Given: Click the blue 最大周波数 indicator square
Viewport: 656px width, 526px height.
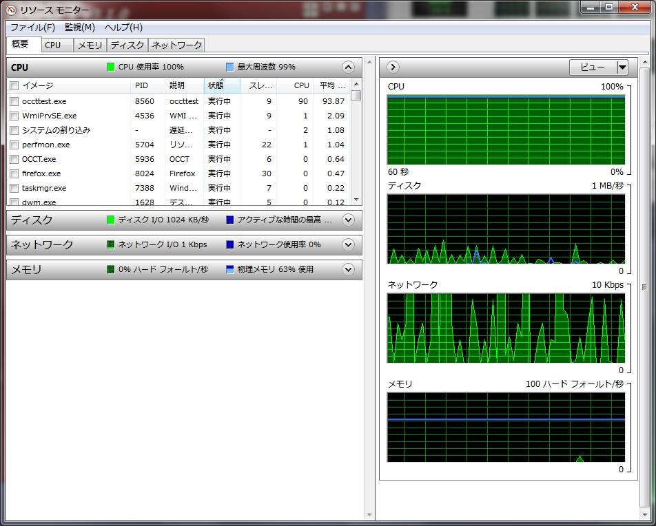Looking at the screenshot, I should point(229,67).
